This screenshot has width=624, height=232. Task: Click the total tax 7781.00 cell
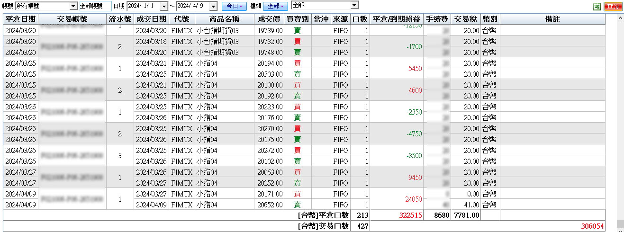click(465, 215)
